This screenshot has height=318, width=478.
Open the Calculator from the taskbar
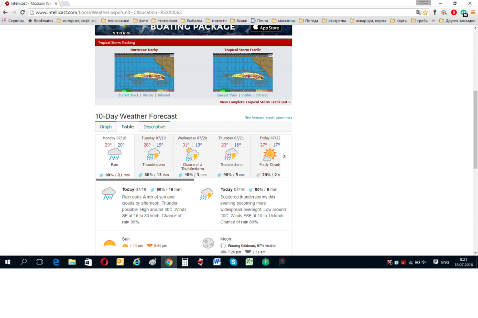pyautogui.click(x=185, y=262)
